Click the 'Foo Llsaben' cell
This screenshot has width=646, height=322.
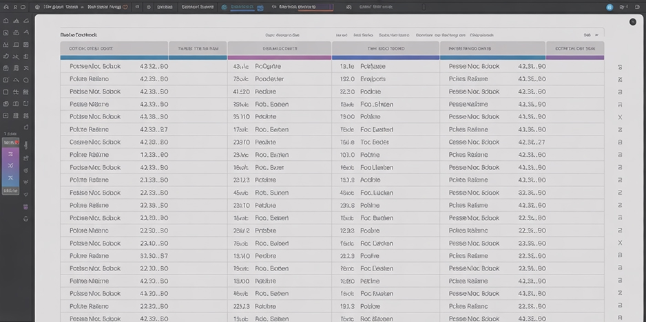377,168
